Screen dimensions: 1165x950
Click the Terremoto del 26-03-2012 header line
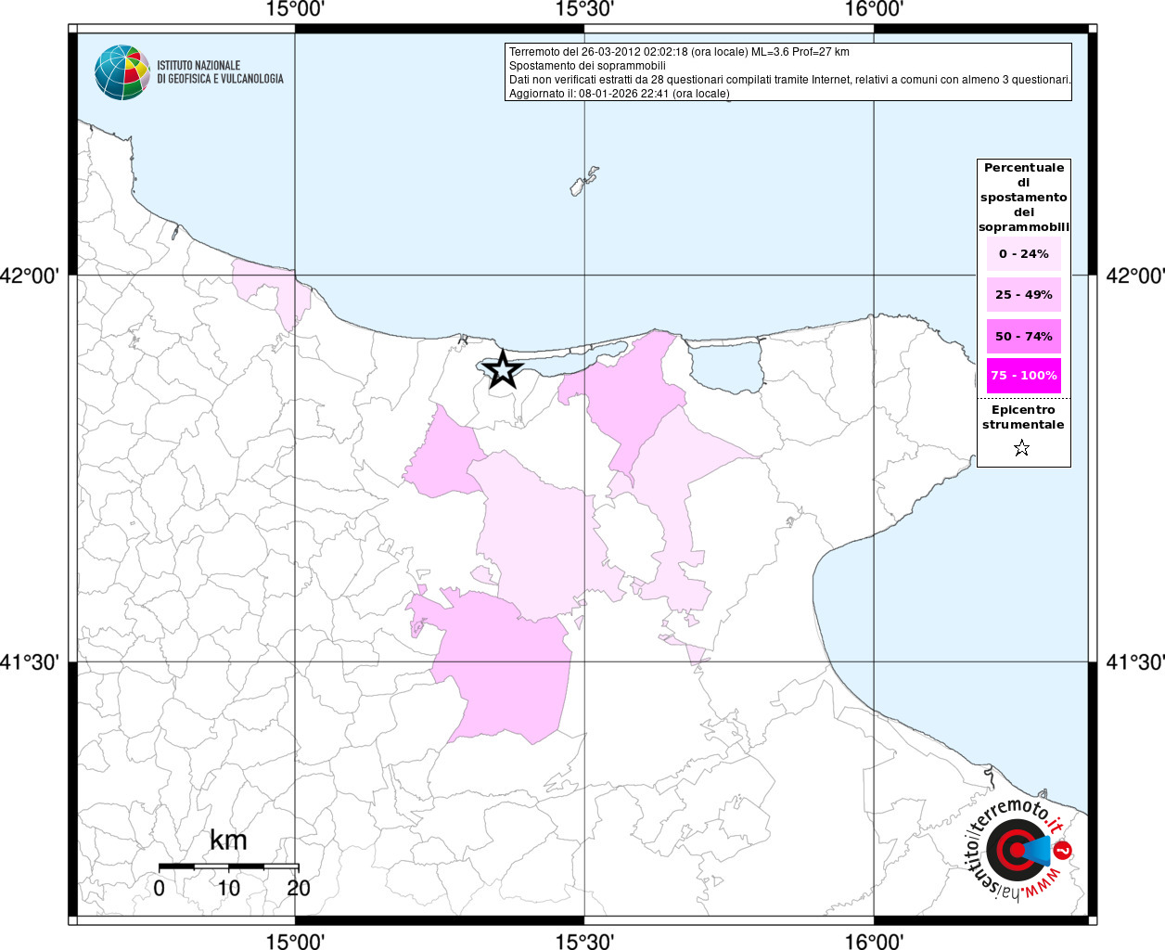[x=679, y=52]
